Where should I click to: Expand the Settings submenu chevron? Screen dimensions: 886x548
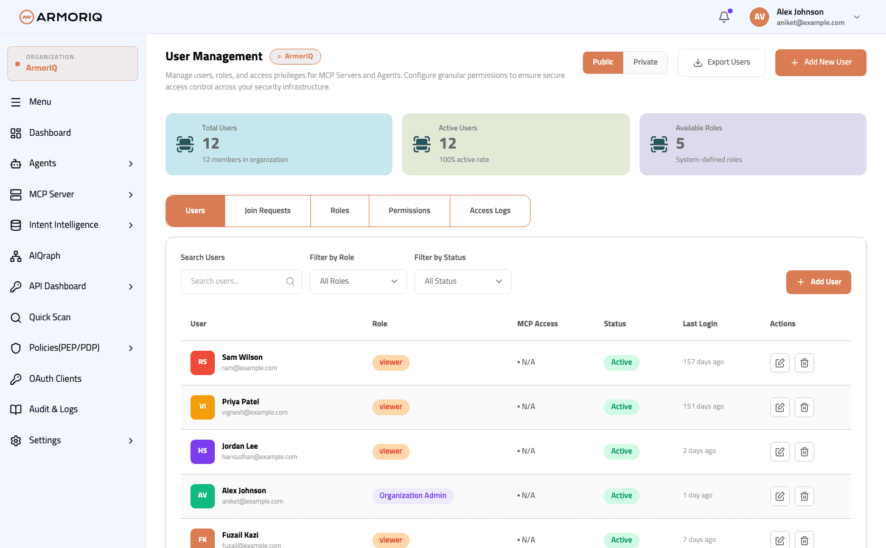131,441
